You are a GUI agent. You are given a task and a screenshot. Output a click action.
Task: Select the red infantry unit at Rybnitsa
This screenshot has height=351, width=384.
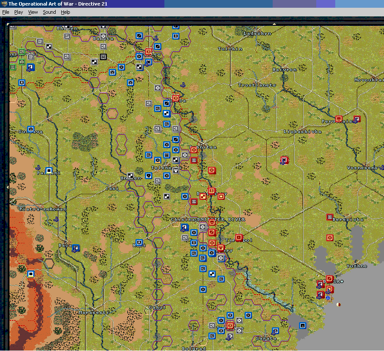(x=194, y=149)
